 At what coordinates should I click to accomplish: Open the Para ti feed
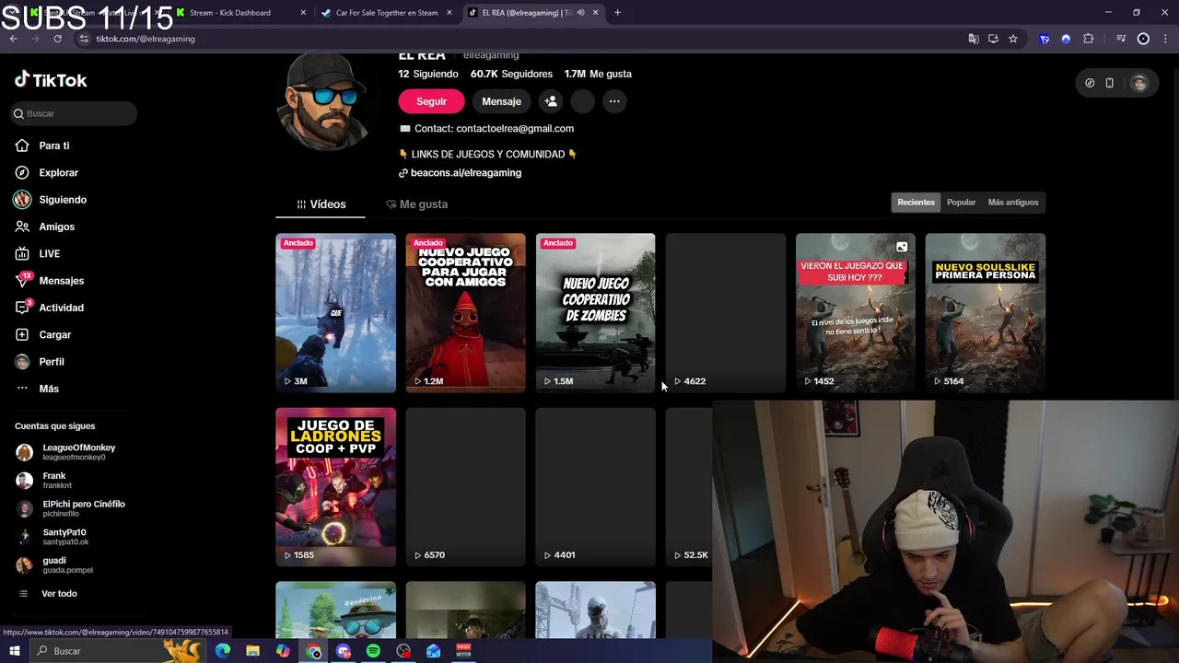42,145
